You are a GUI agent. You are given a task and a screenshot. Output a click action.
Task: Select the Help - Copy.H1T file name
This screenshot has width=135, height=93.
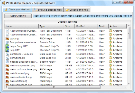point(18,46)
